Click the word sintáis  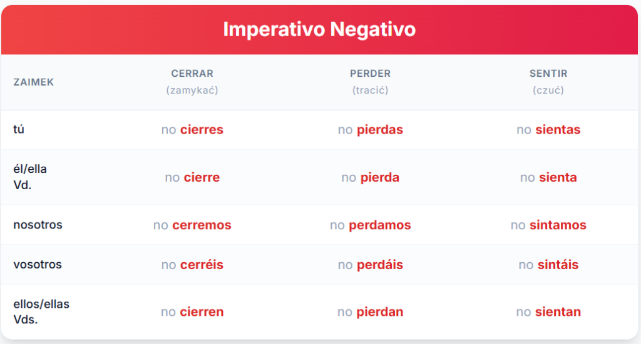click(558, 265)
